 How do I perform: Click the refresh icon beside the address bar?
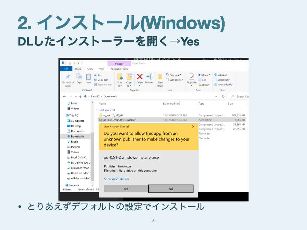tap(223, 96)
